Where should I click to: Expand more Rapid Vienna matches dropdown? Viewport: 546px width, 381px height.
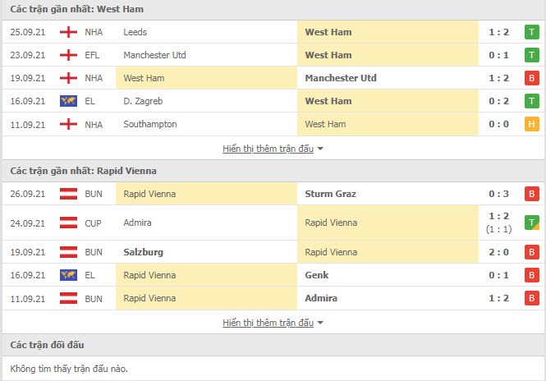[273, 323]
